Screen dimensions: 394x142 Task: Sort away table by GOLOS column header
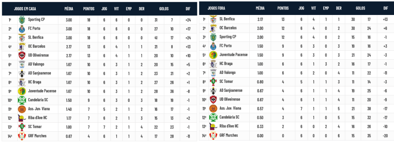360,8
